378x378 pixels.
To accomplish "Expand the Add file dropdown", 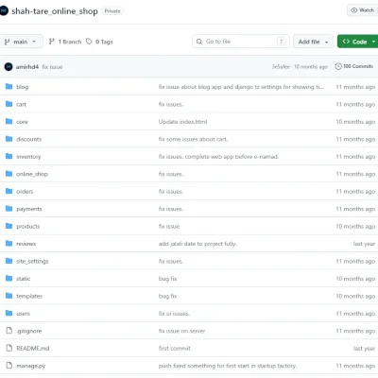I will [x=313, y=42].
